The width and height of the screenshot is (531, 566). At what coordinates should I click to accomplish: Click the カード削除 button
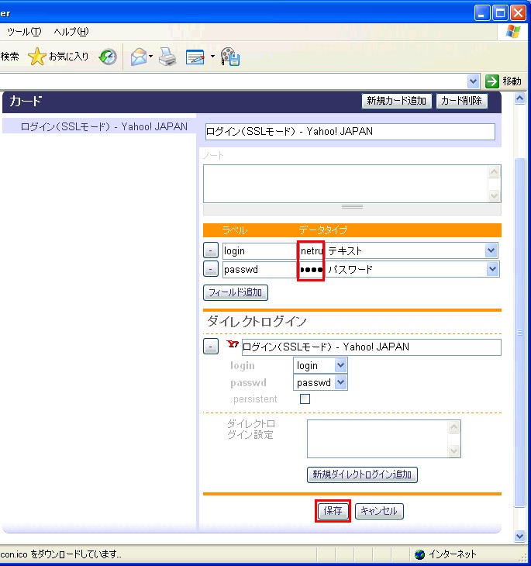(x=462, y=101)
